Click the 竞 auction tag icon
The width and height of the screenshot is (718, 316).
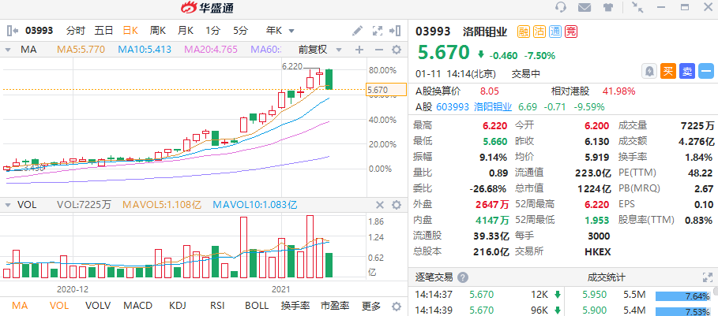[571, 32]
